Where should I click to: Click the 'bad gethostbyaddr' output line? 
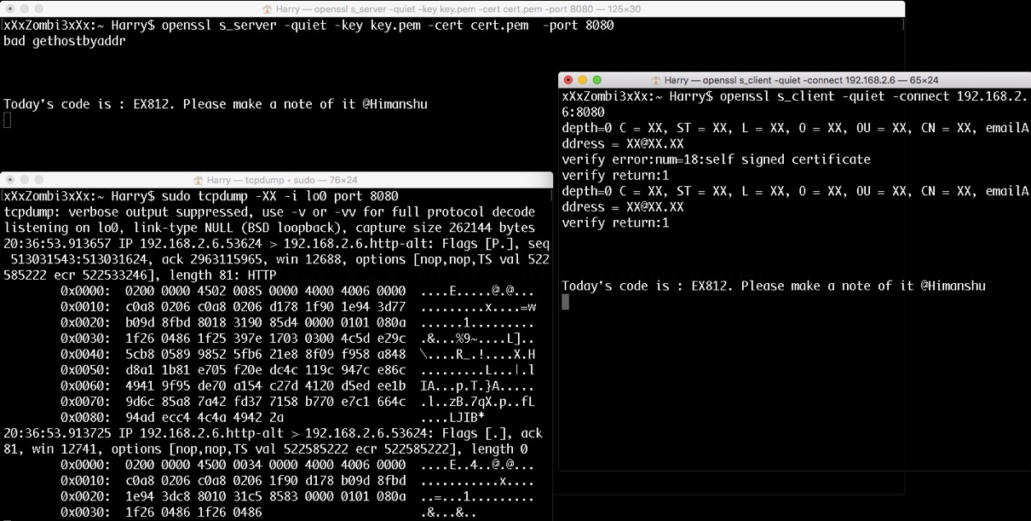click(x=65, y=41)
